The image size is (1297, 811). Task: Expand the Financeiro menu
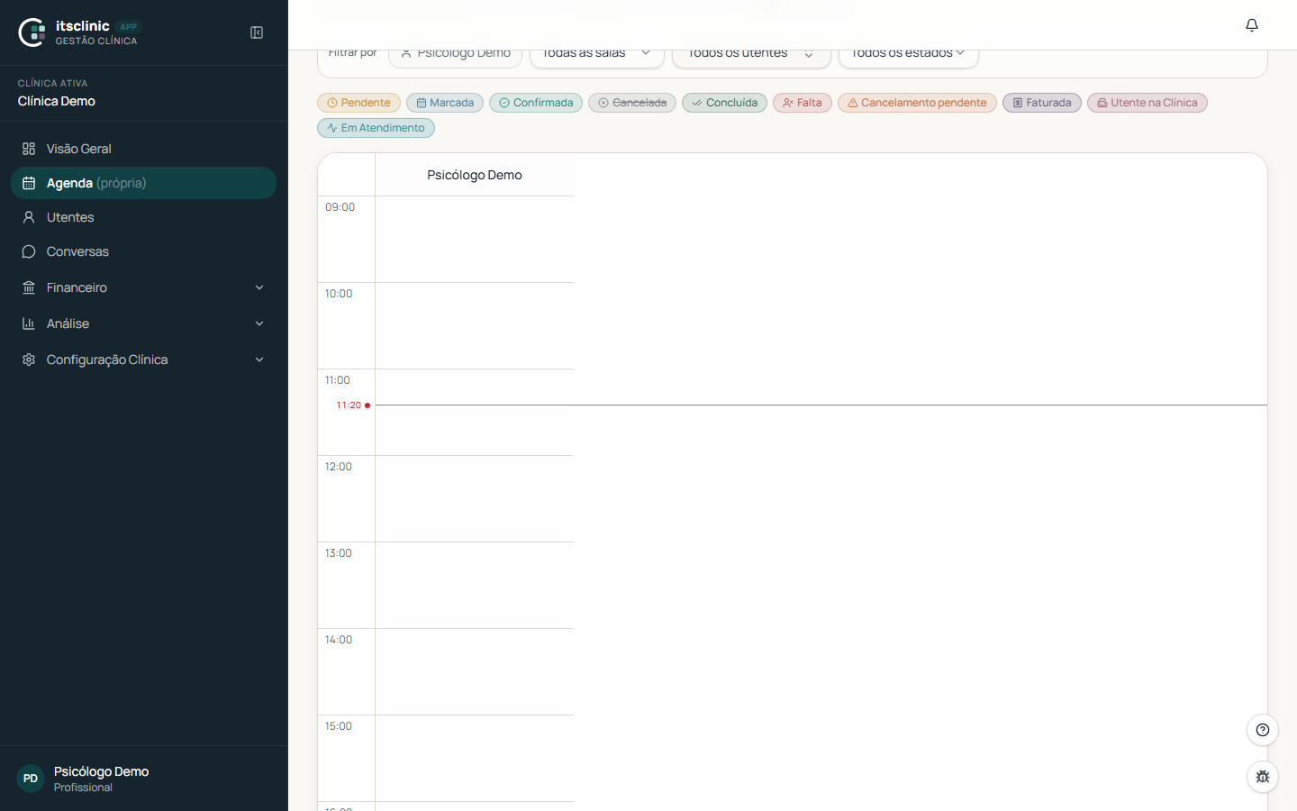point(144,287)
